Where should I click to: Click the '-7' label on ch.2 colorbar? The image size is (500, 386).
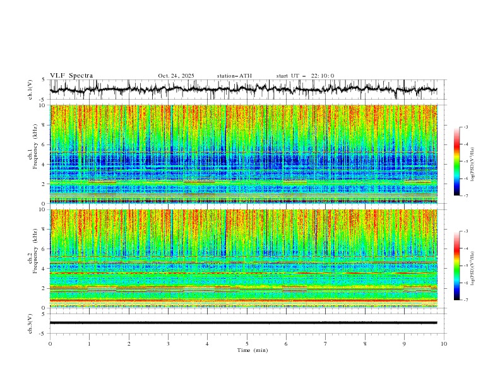465,300
